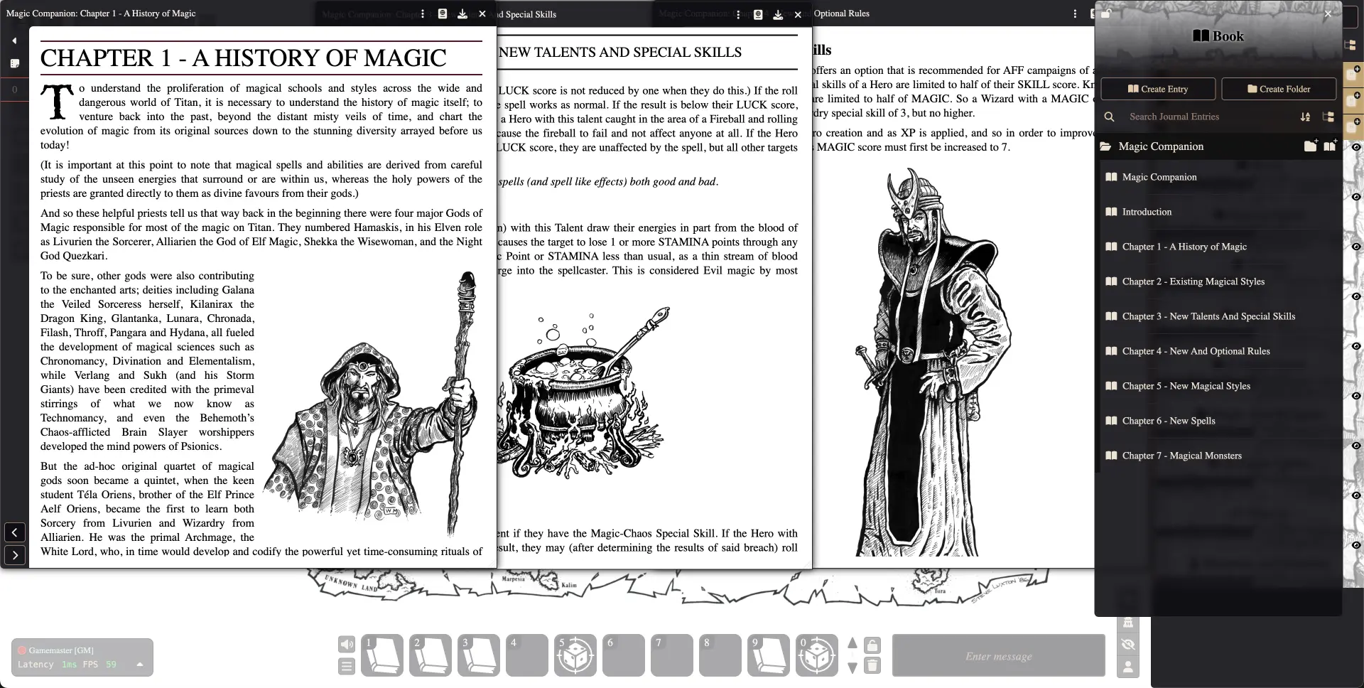Screen dimensions: 1364x688
Task: Click the Create Entry button
Action: point(1158,89)
